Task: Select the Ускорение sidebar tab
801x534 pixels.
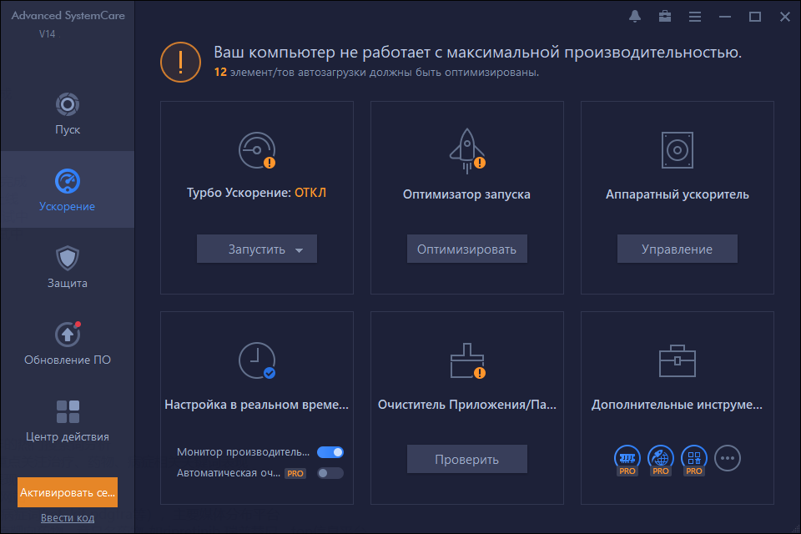Action: pyautogui.click(x=68, y=189)
